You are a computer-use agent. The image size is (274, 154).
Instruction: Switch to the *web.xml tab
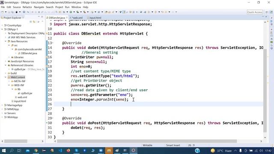76,18
